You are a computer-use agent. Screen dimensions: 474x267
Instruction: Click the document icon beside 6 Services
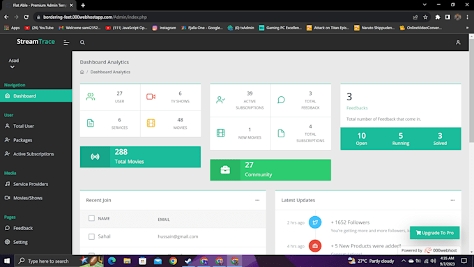click(x=91, y=123)
